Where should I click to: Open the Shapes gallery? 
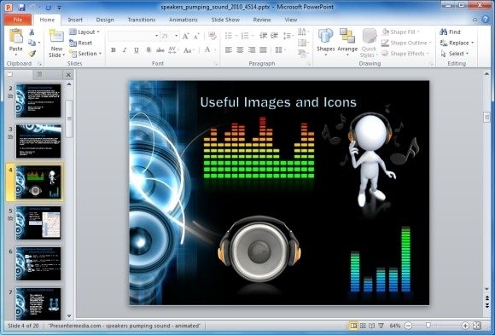(x=325, y=43)
